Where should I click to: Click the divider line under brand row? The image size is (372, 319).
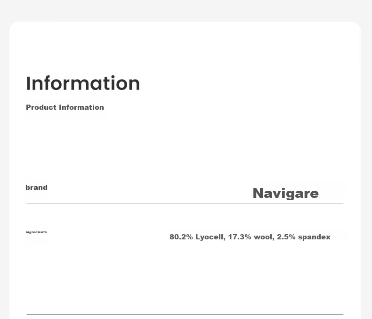coord(185,204)
